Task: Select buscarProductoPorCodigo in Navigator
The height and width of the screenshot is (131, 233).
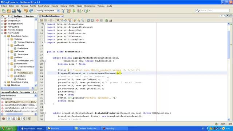Action: pos(20,105)
